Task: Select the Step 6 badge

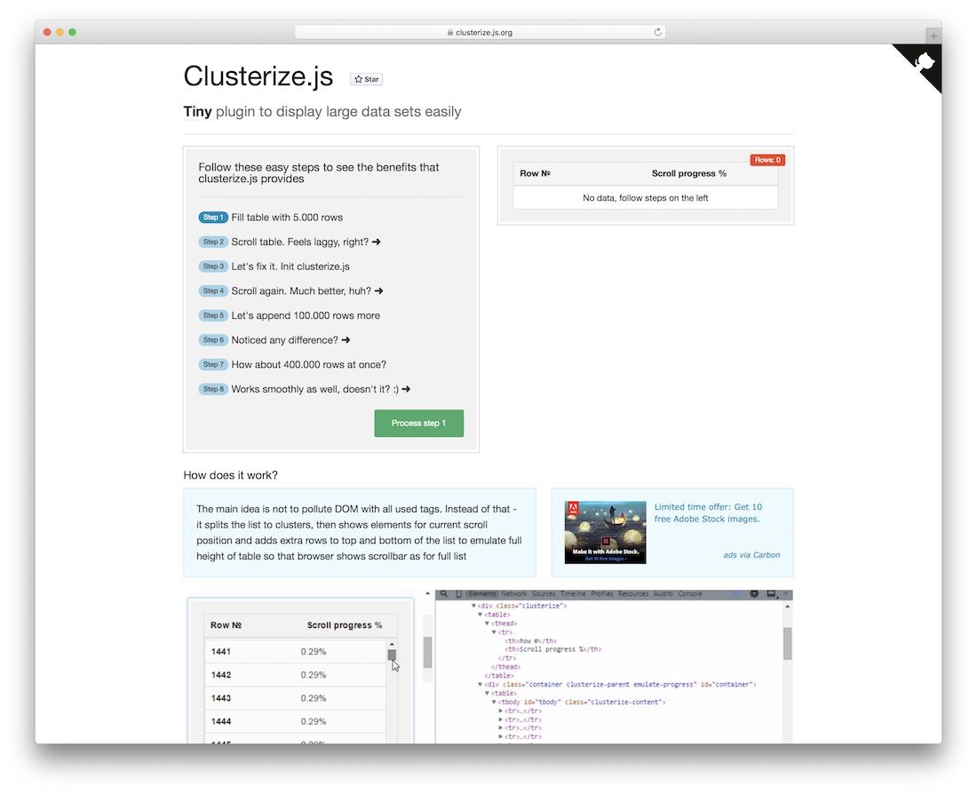Action: tap(213, 339)
